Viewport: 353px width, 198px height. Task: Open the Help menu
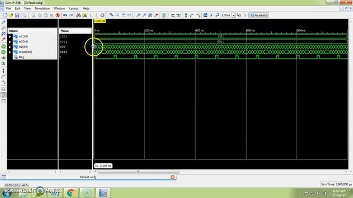[x=86, y=8]
